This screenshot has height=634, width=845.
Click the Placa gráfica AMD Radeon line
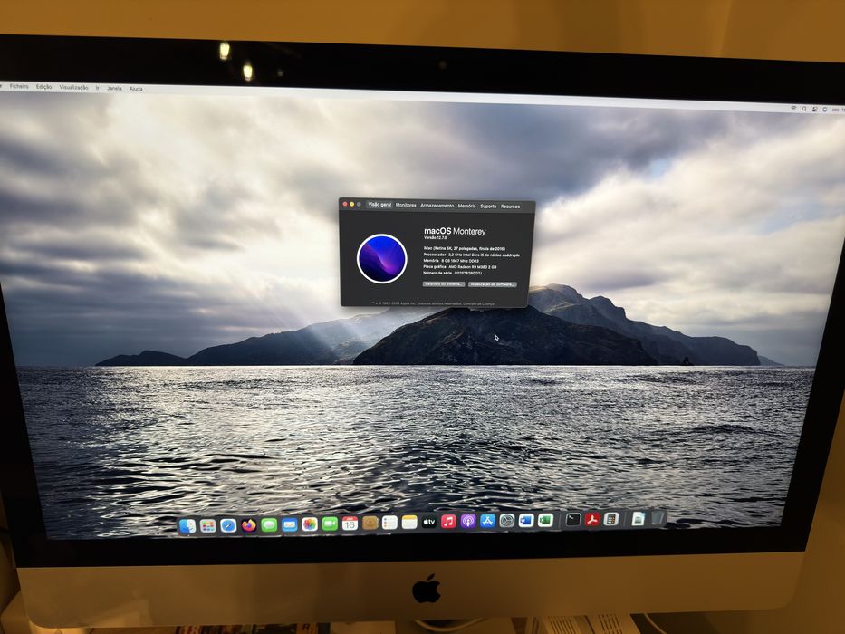pos(460,267)
